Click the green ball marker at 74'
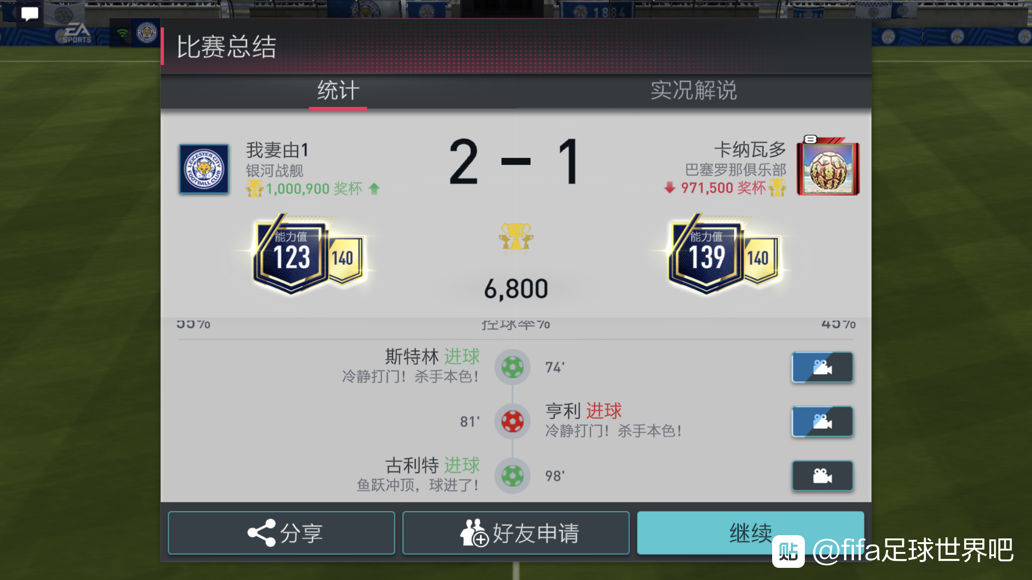Viewport: 1032px width, 580px height. point(512,367)
